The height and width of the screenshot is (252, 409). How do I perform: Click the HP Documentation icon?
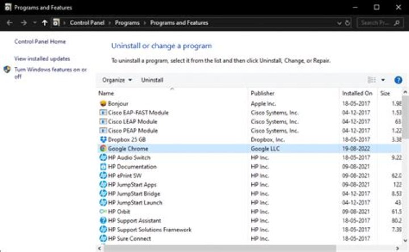[x=103, y=166]
